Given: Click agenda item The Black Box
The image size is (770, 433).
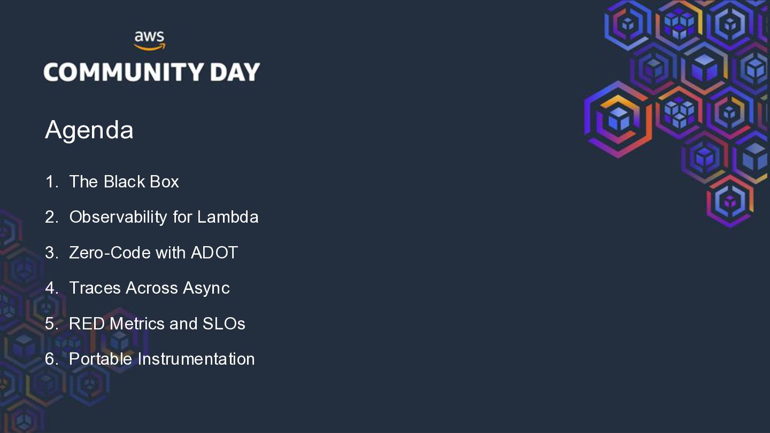Looking at the screenshot, I should click(124, 182).
